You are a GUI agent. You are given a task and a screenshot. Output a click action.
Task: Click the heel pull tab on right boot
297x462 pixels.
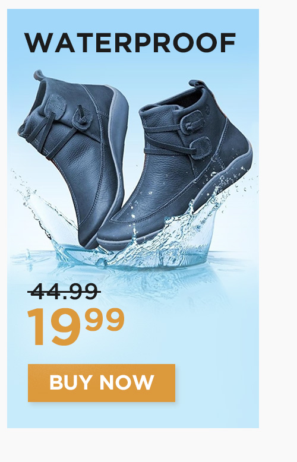197,84
